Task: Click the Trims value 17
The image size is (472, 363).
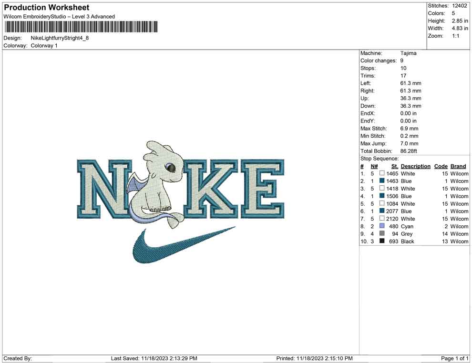Action: pos(403,76)
